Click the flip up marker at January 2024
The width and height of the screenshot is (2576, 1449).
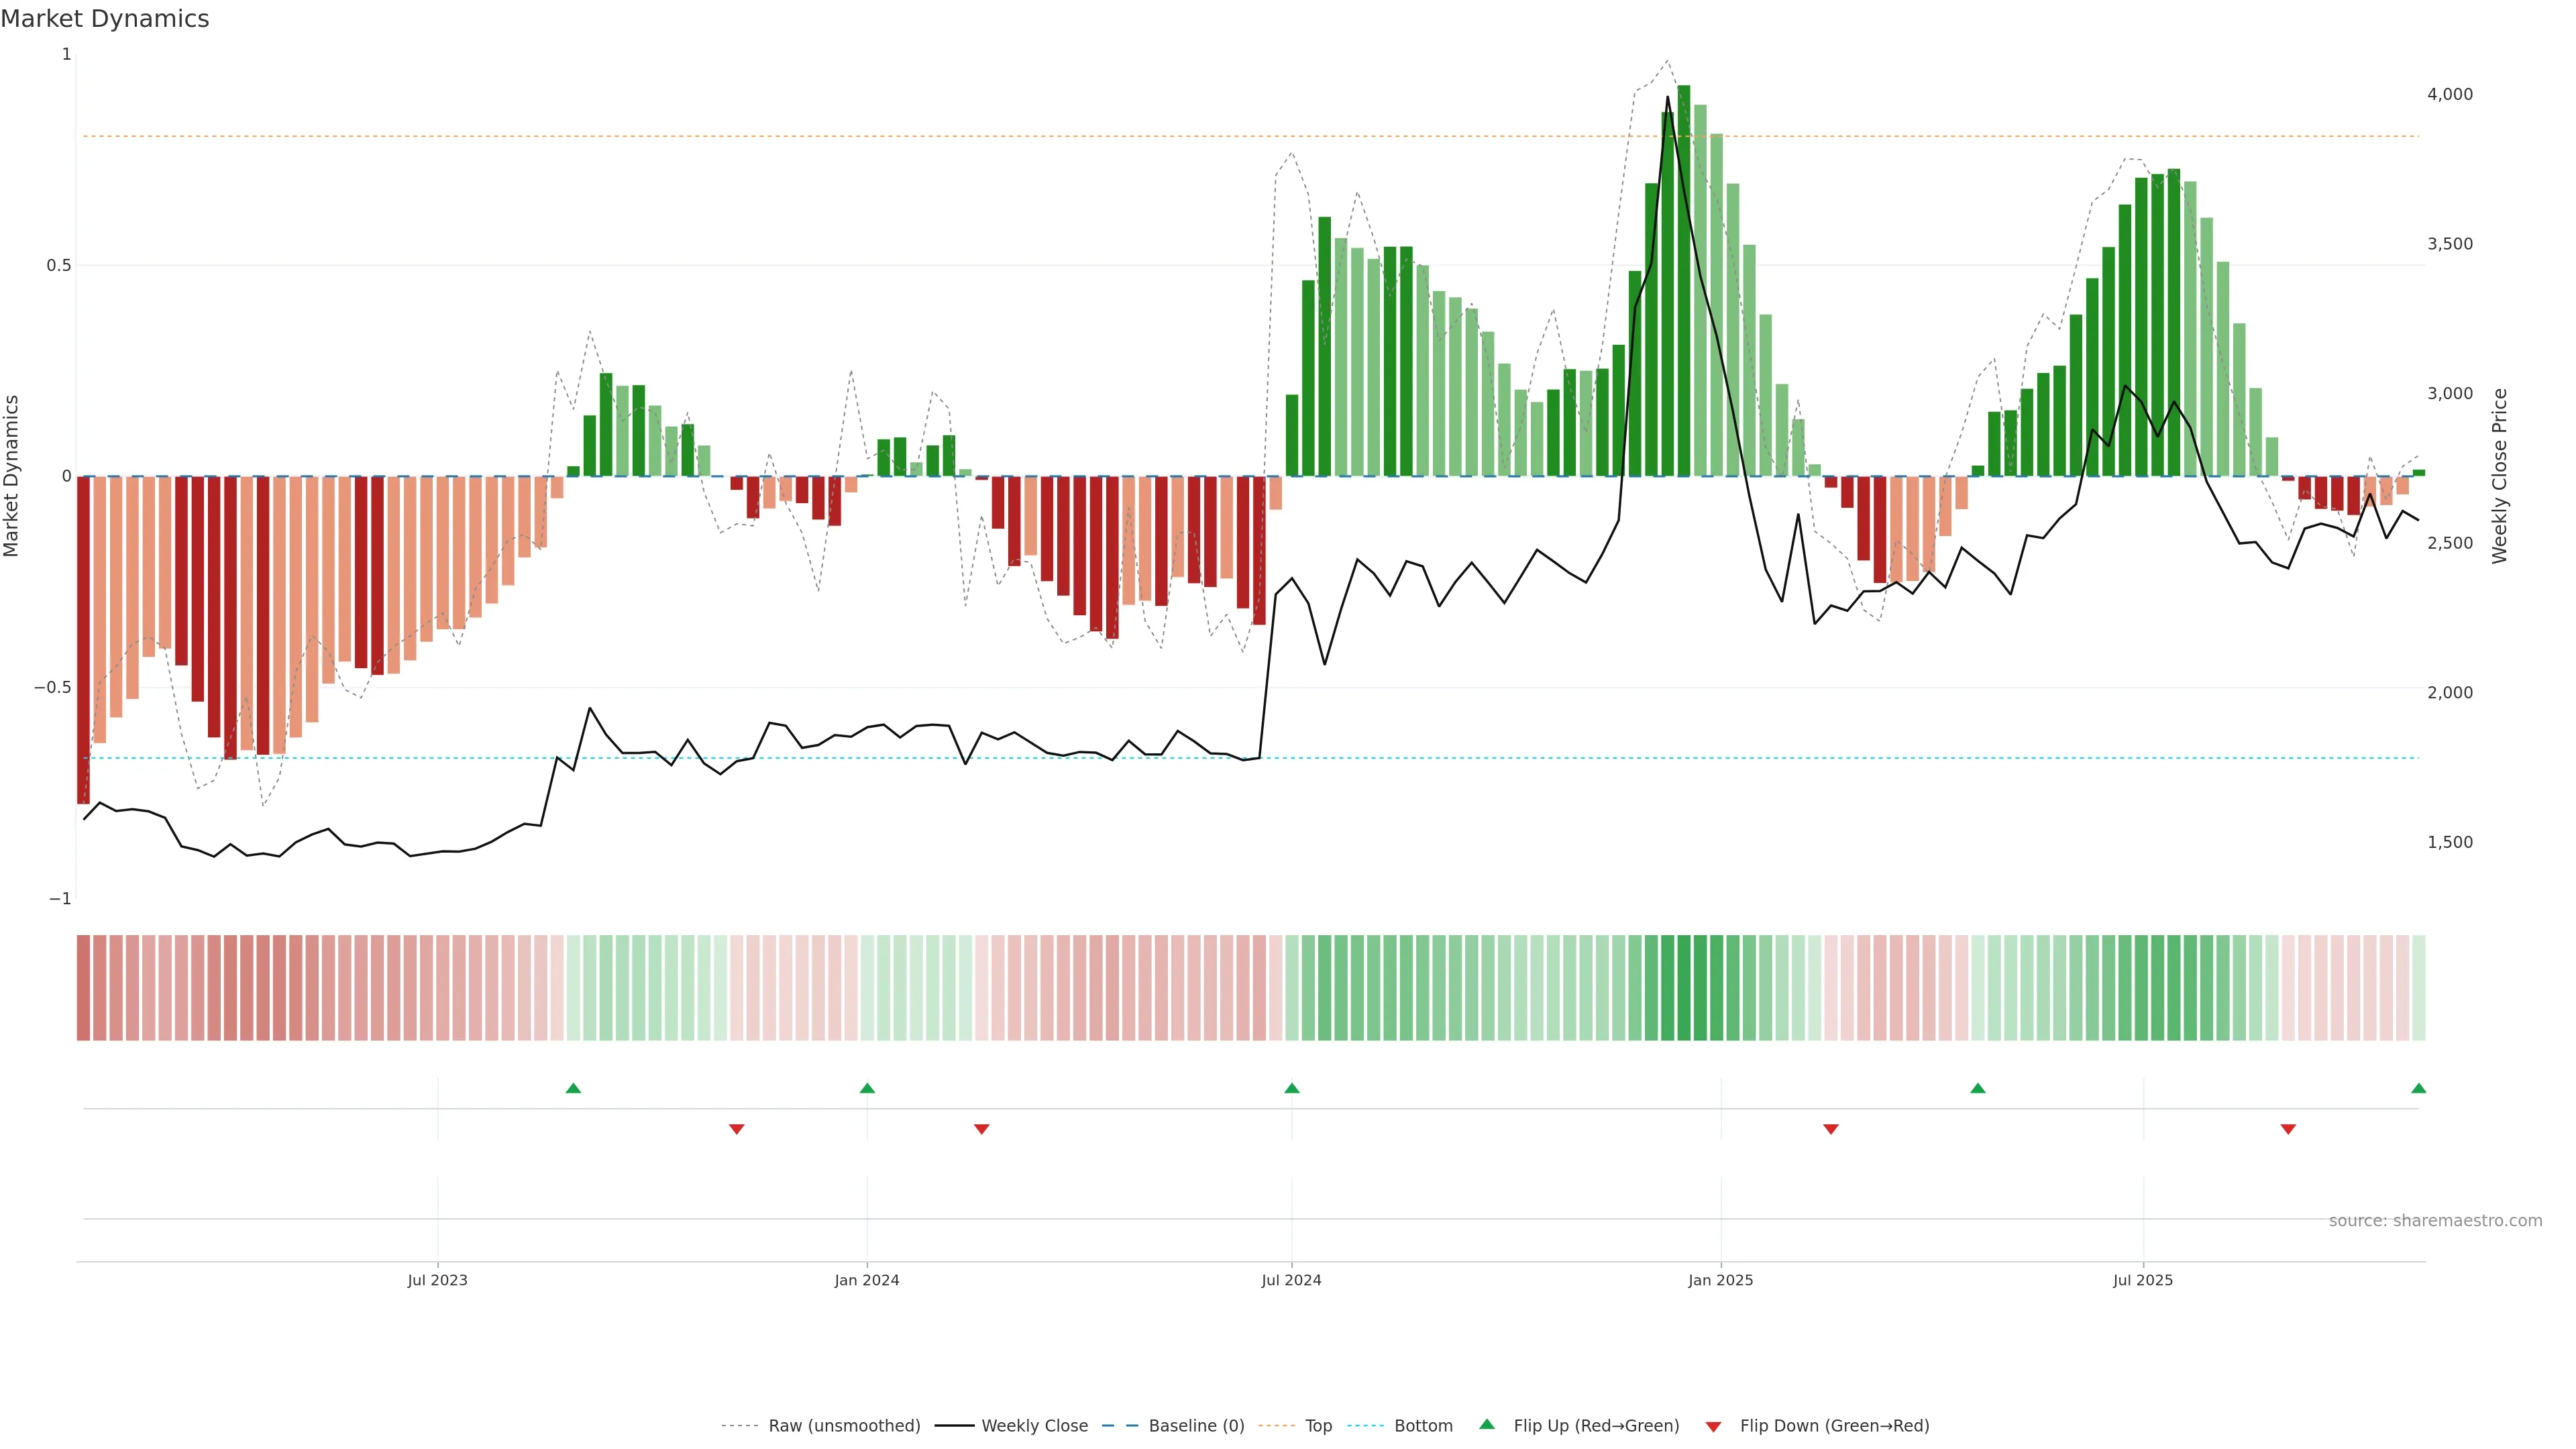867,1088
